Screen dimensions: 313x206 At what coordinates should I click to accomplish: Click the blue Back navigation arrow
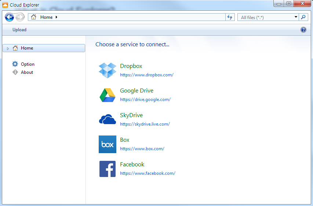[x=10, y=17]
